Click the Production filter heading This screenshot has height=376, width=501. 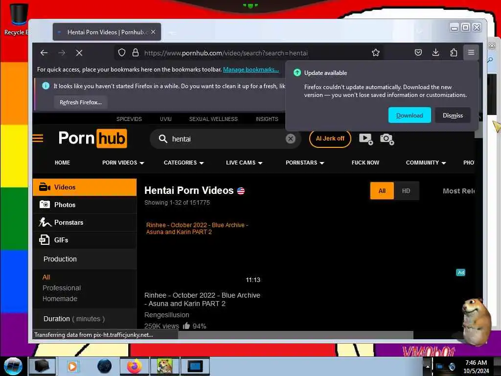pyautogui.click(x=60, y=259)
